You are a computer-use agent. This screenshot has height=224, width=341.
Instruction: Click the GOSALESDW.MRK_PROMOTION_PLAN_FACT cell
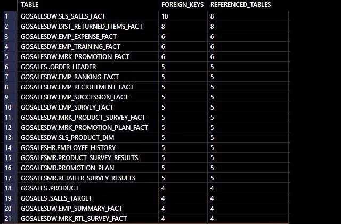(x=87, y=128)
